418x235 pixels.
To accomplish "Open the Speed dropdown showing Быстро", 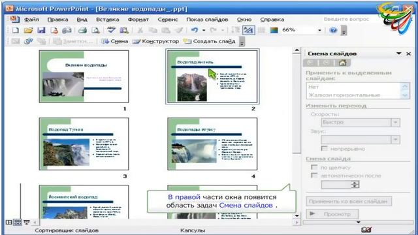I will click(x=395, y=122).
